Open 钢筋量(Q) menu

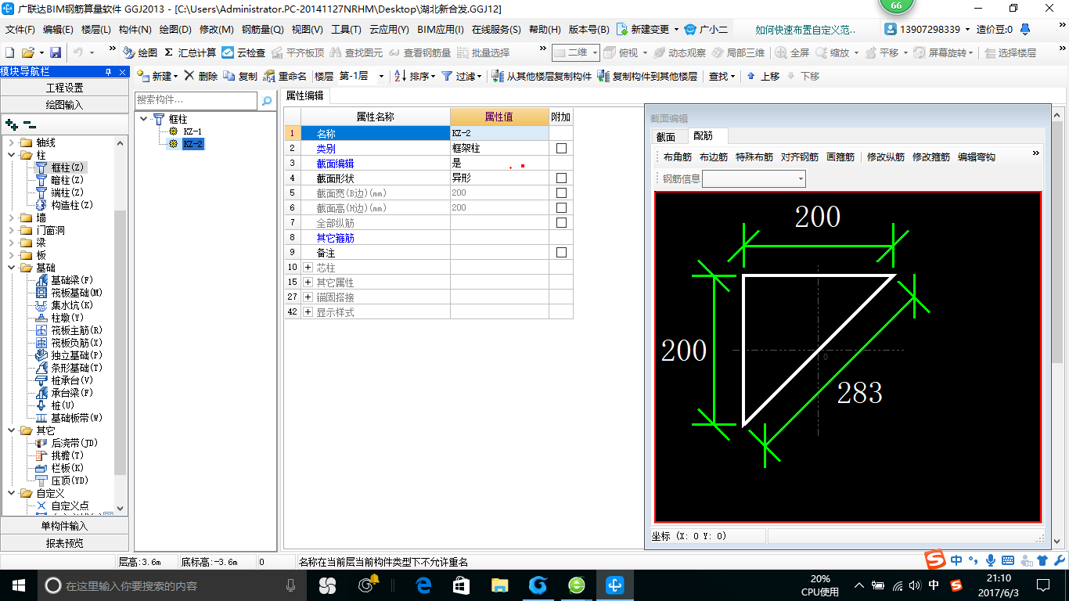(x=262, y=30)
